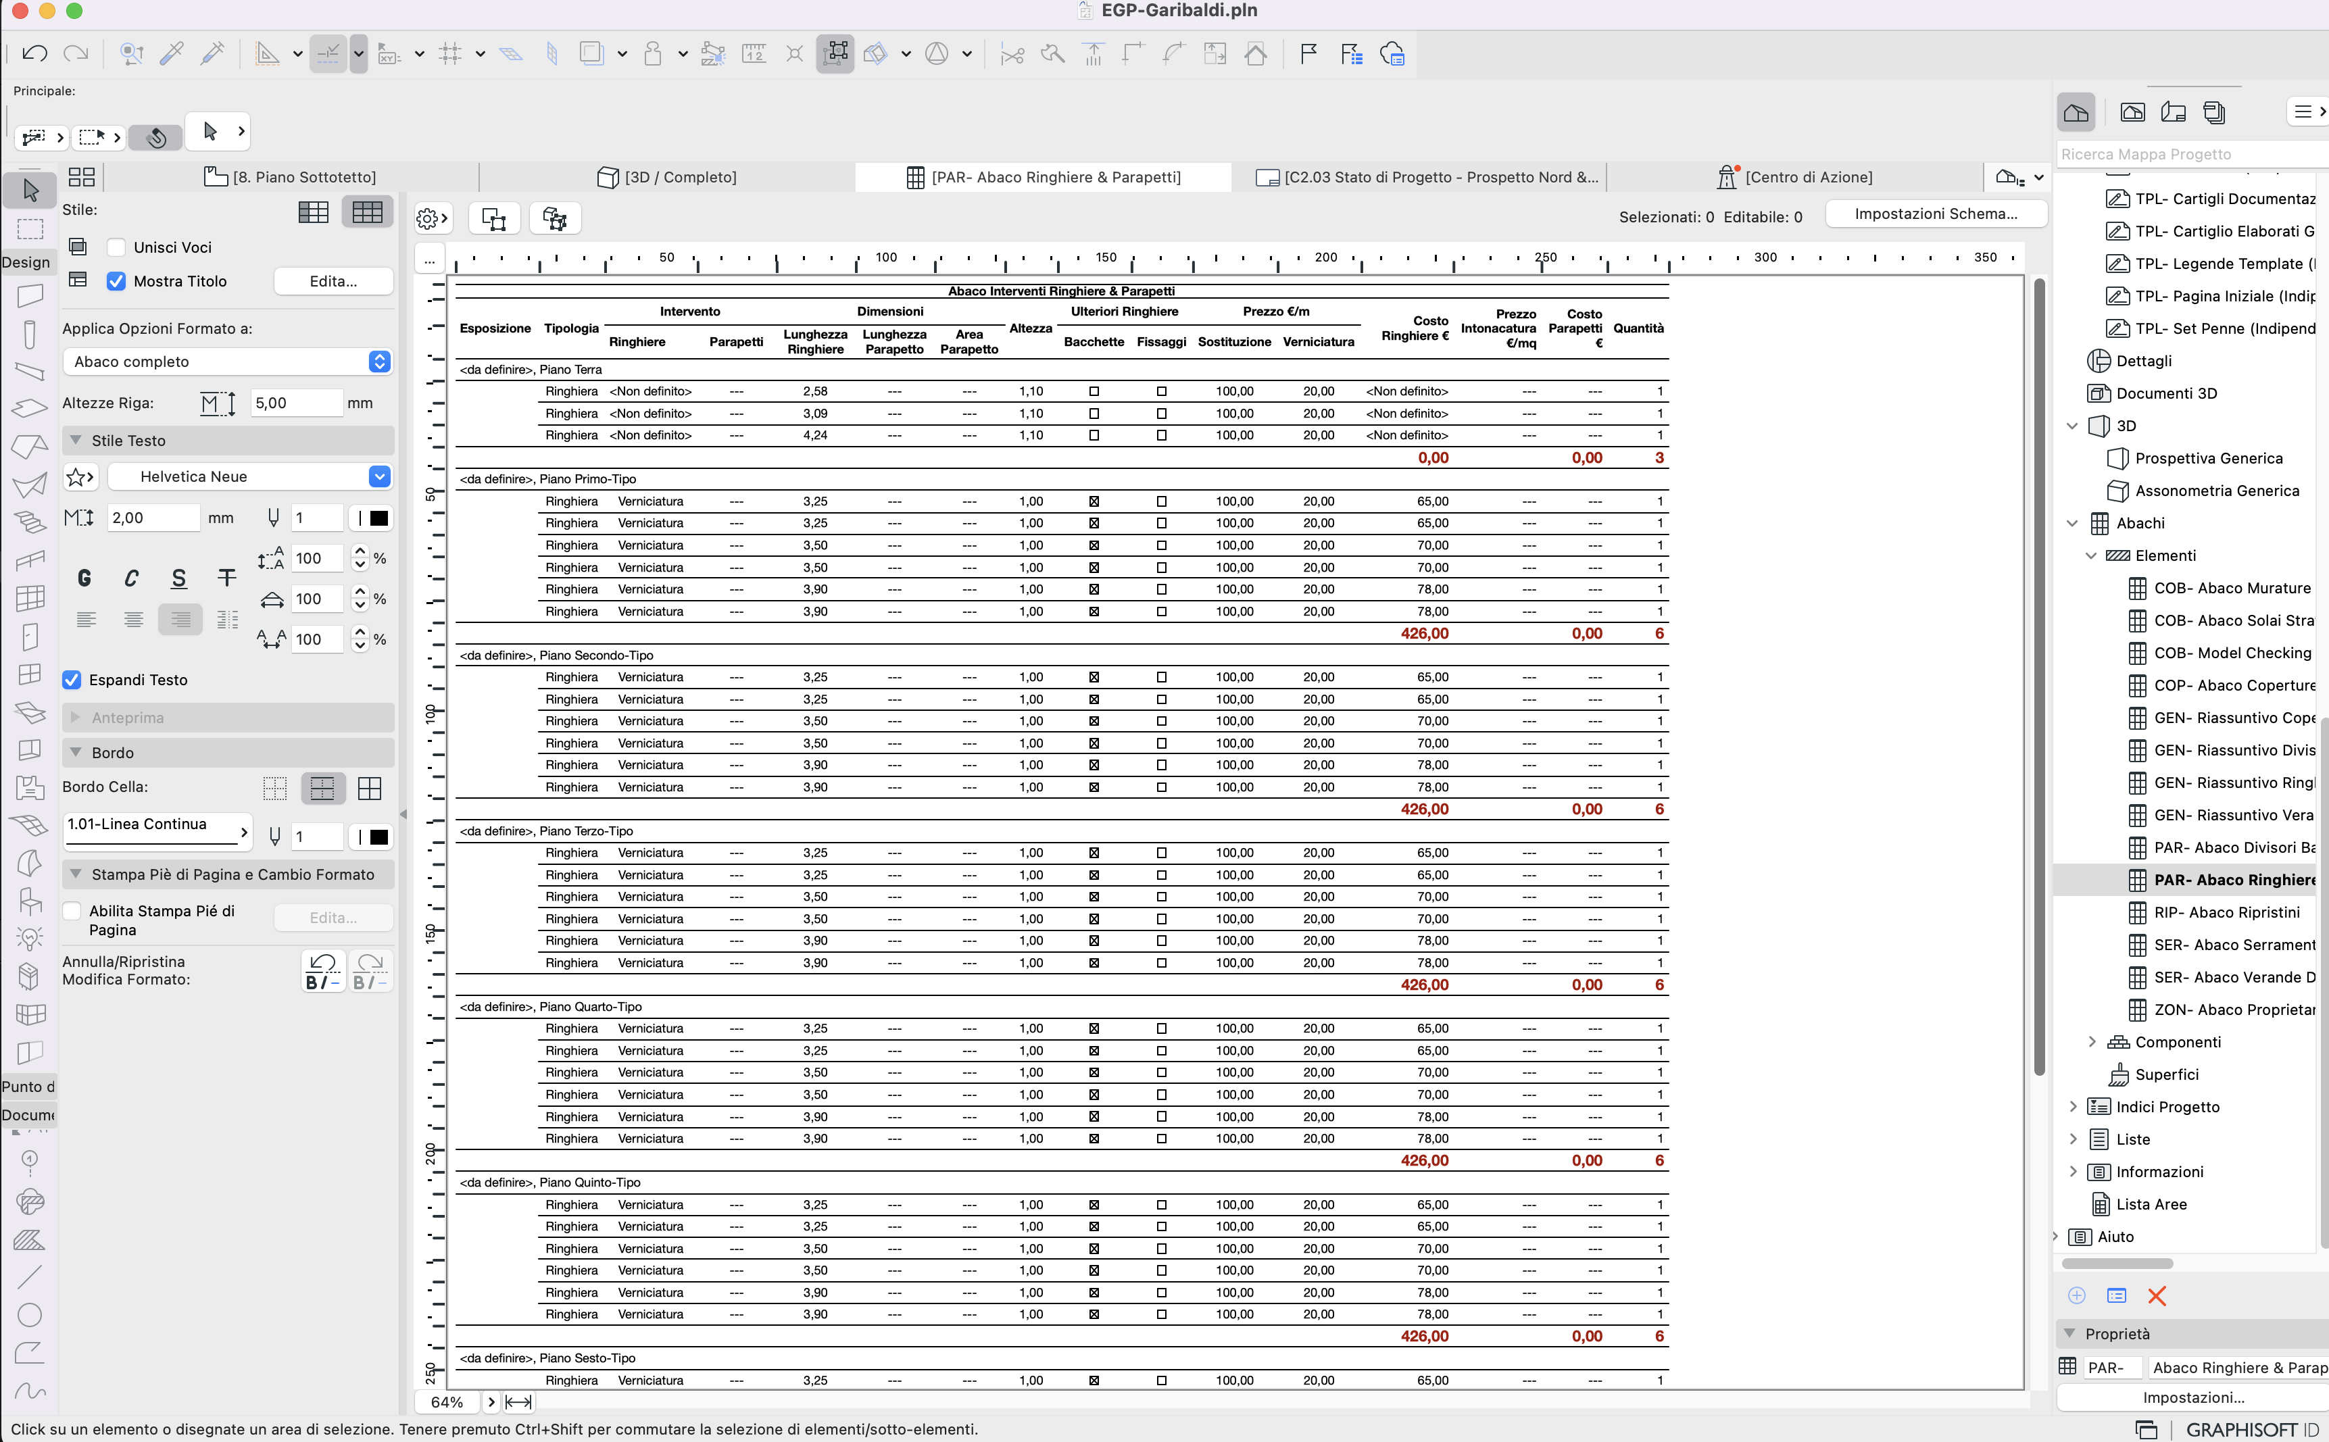Viewport: 2329px width, 1442px height.
Task: Select the first table style toggle
Action: 314,212
